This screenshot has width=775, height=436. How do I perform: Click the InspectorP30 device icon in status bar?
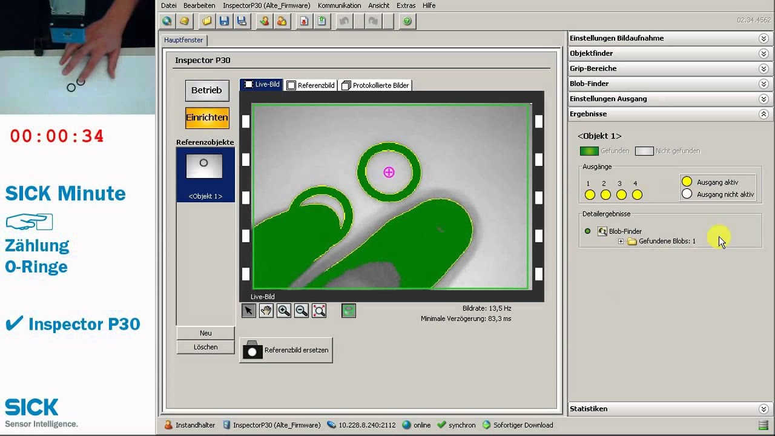click(226, 425)
